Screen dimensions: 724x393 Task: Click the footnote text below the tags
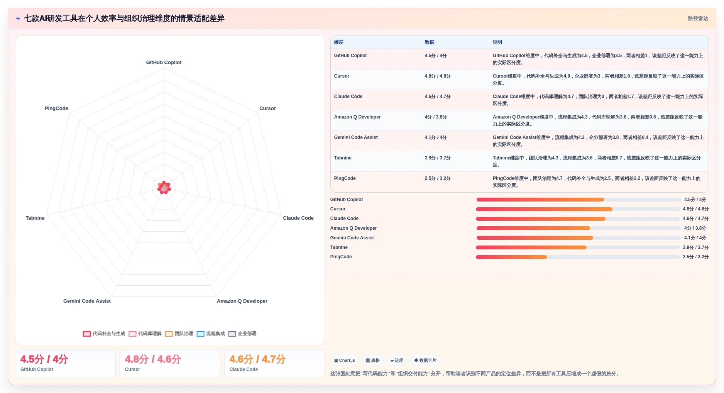coord(475,374)
